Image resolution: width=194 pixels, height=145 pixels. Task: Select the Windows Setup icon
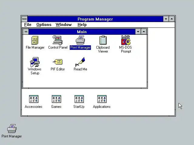35,62
